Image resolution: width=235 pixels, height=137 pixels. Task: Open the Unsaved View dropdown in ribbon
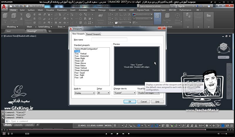coord(142,18)
